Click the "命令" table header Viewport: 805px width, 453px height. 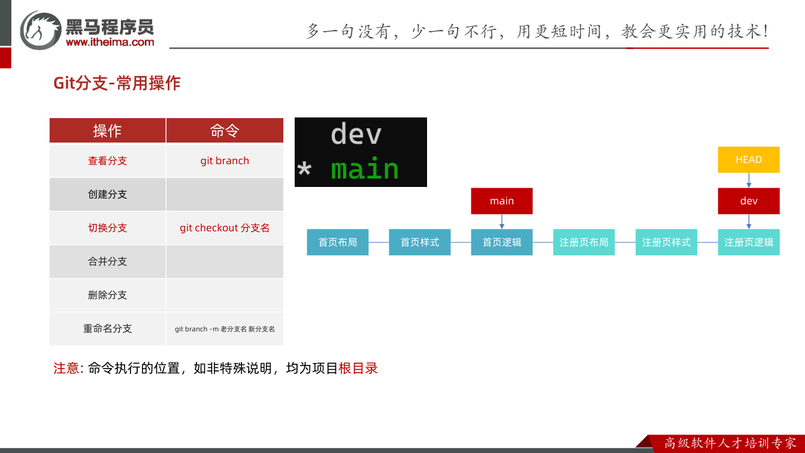pos(225,131)
